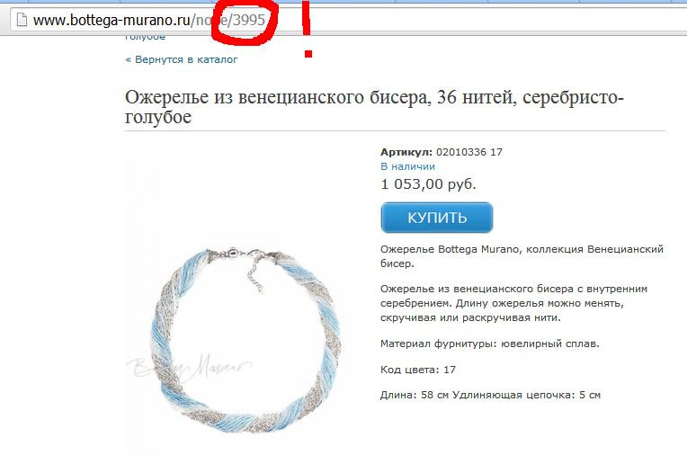
Task: Click the Bottega Murano watermark on the image
Action: [189, 368]
